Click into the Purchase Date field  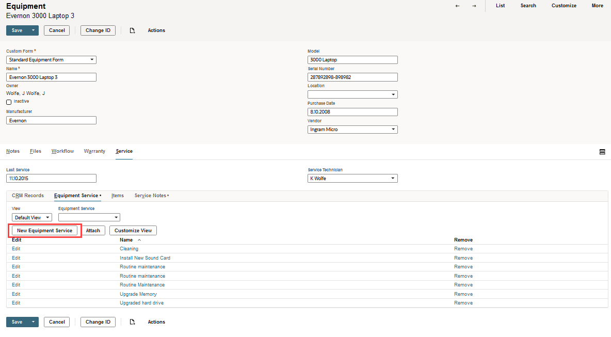click(x=352, y=112)
